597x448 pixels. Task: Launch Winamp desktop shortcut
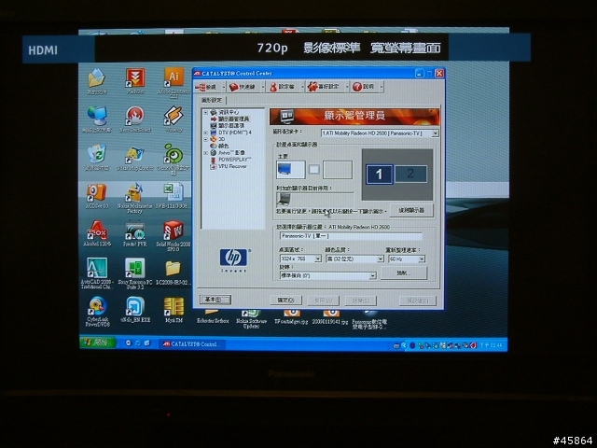tap(174, 116)
